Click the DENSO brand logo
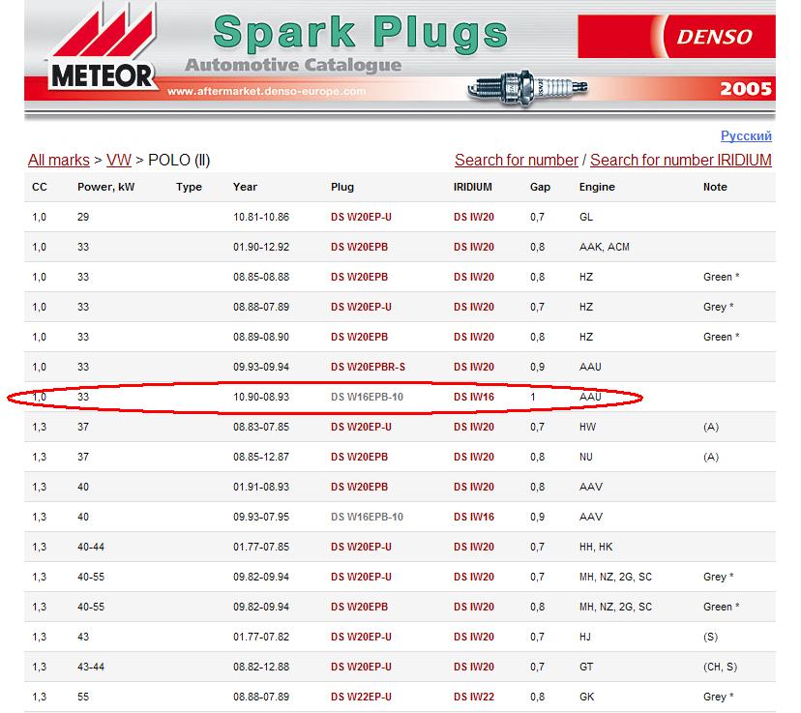 click(676, 36)
